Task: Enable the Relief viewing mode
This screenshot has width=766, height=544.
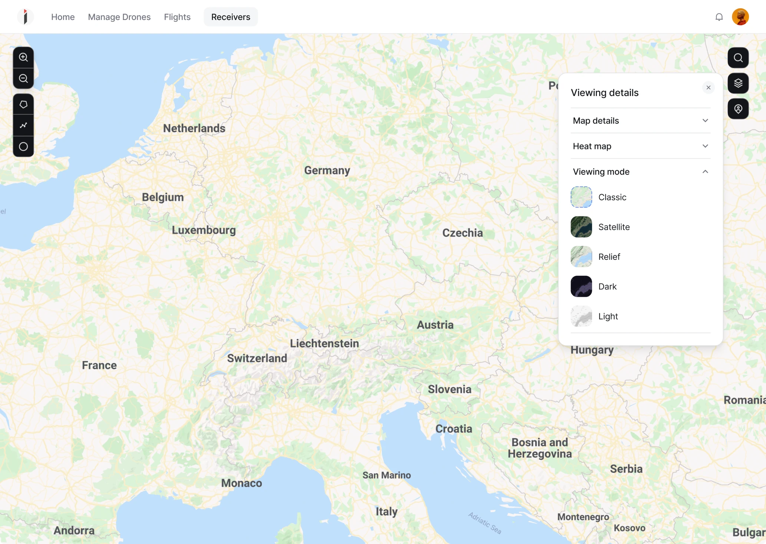Action: (x=609, y=256)
